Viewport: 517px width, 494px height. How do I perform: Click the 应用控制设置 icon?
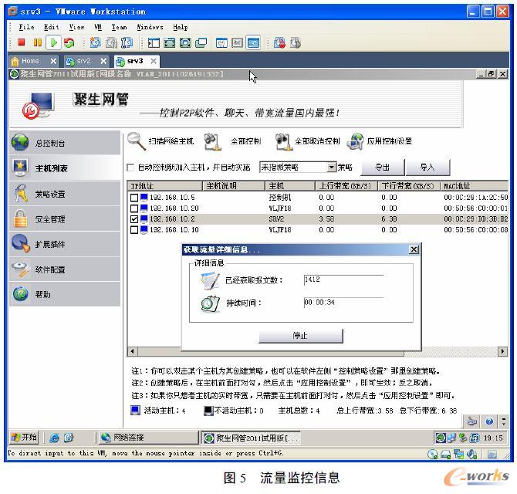click(355, 140)
